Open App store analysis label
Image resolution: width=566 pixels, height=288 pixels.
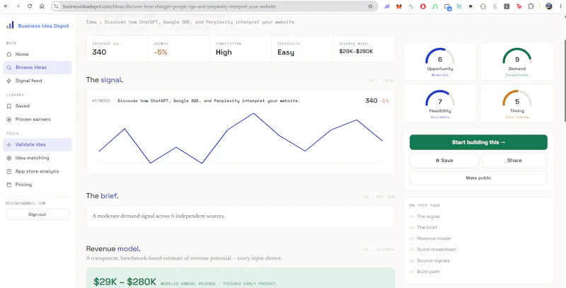point(37,171)
